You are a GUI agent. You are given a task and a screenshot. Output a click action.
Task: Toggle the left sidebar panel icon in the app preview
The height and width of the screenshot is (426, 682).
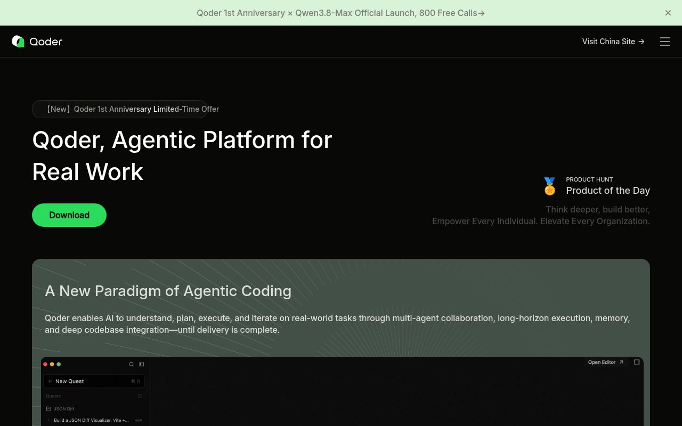click(x=142, y=364)
